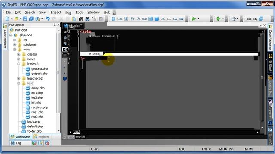Image resolution: width=275 pixels, height=154 pixels.
Task: Switch to the Explorer bottom tab
Action: (x=41, y=137)
